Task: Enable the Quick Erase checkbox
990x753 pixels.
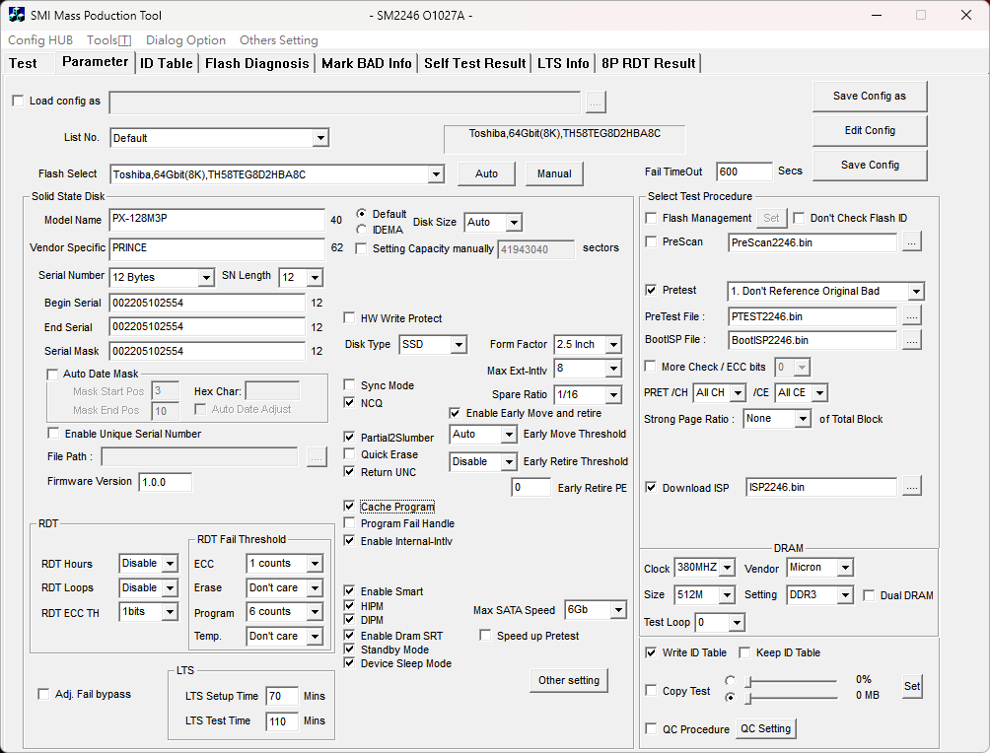Action: pyautogui.click(x=349, y=453)
